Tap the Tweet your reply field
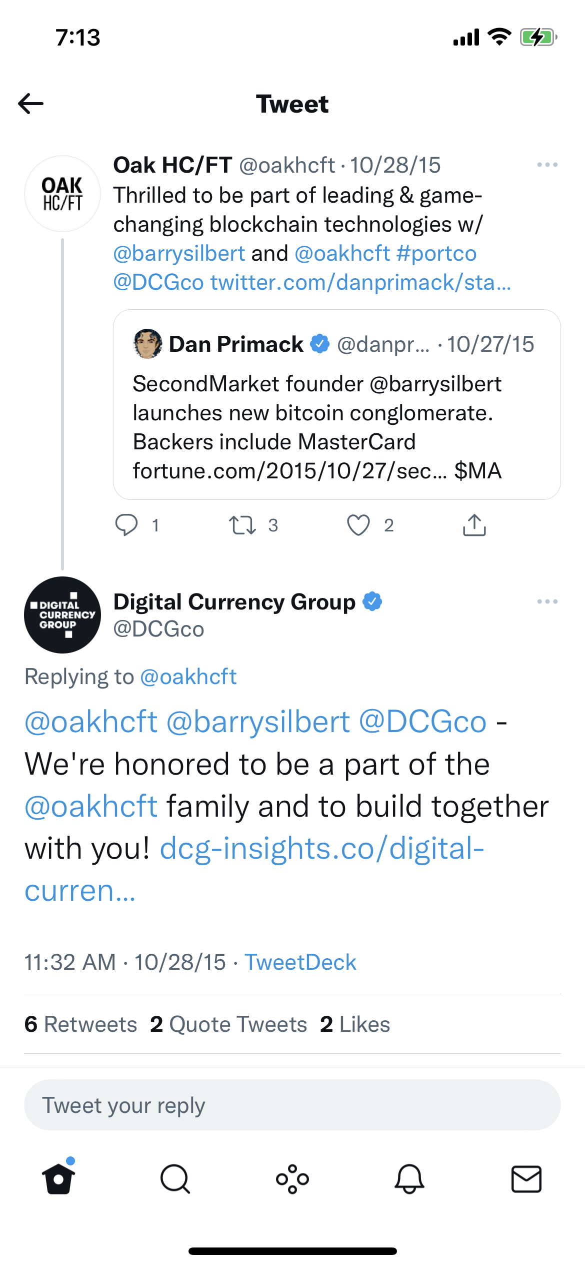This screenshot has width=585, height=1267. click(x=292, y=1105)
